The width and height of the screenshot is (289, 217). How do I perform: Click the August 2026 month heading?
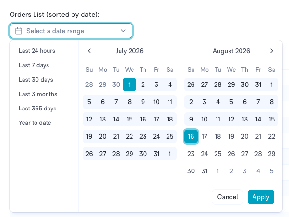[x=231, y=51]
